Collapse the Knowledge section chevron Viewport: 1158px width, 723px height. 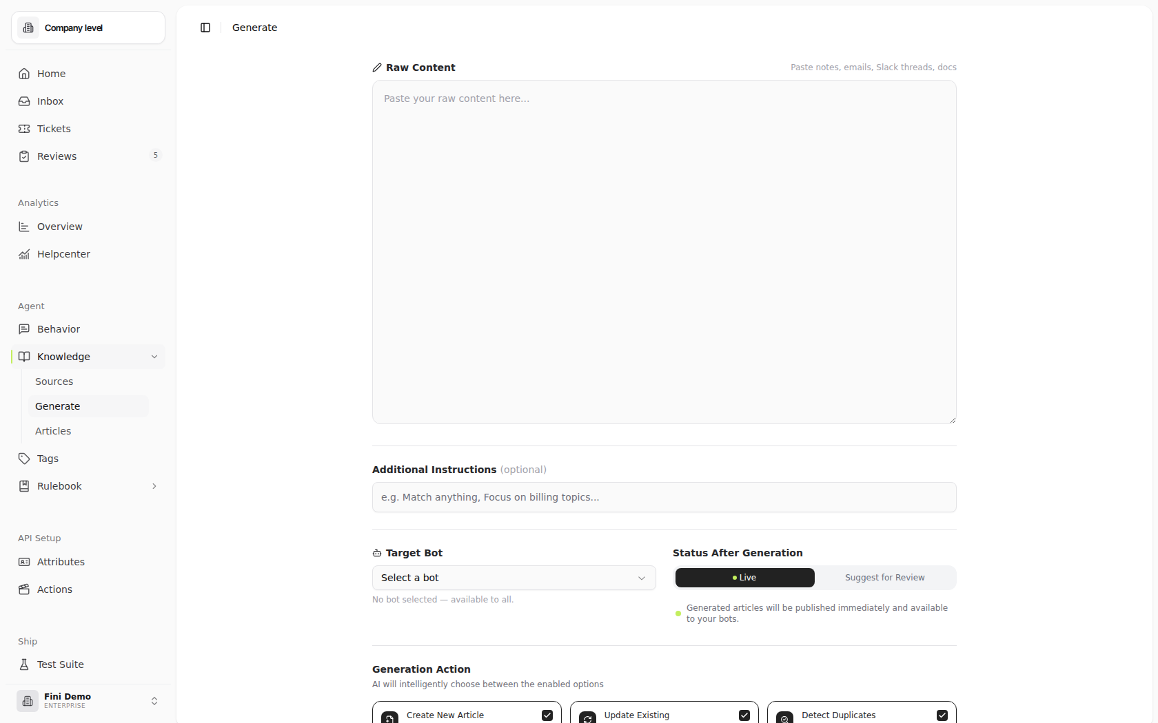coord(154,357)
